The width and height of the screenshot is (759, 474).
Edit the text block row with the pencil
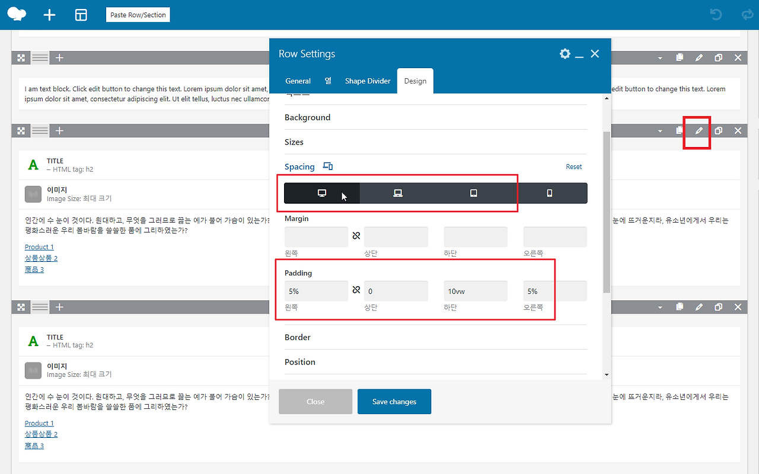(699, 57)
